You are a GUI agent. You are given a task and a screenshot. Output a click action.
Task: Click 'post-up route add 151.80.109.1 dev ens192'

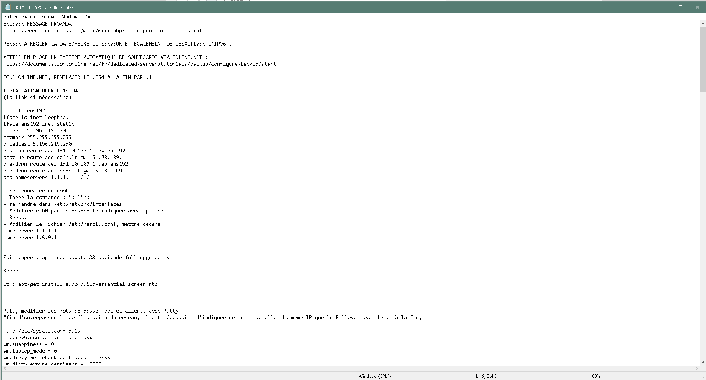click(x=64, y=151)
